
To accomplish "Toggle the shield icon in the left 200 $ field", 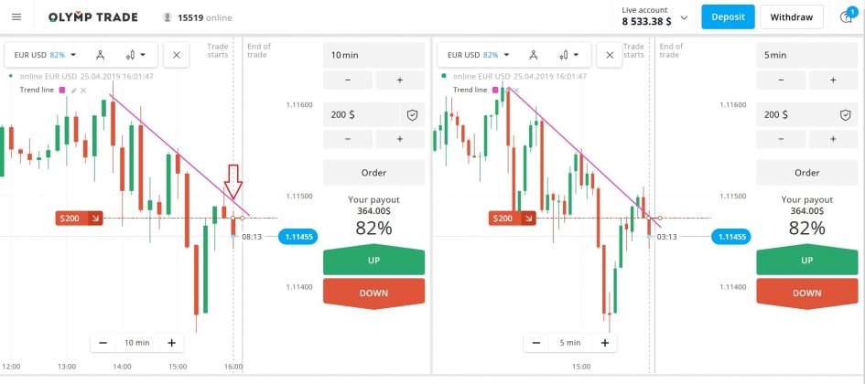I will [x=412, y=114].
